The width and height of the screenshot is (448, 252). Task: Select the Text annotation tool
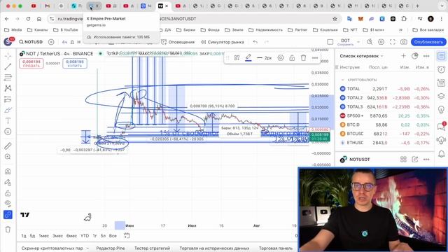pyautogui.click(x=8, y=120)
